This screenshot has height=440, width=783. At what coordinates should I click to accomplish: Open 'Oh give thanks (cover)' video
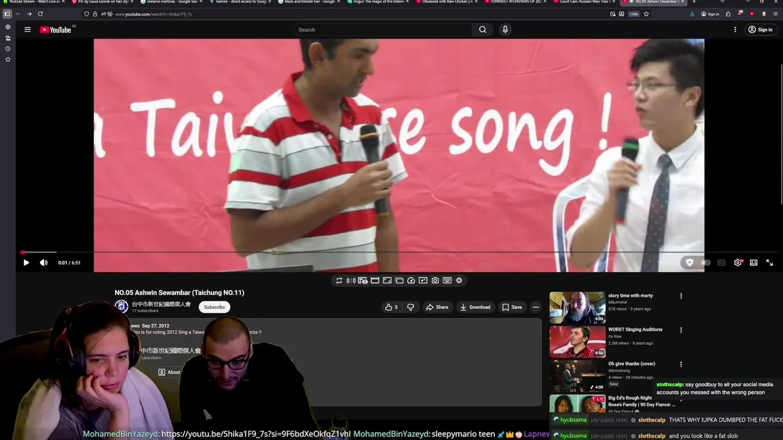click(x=631, y=364)
